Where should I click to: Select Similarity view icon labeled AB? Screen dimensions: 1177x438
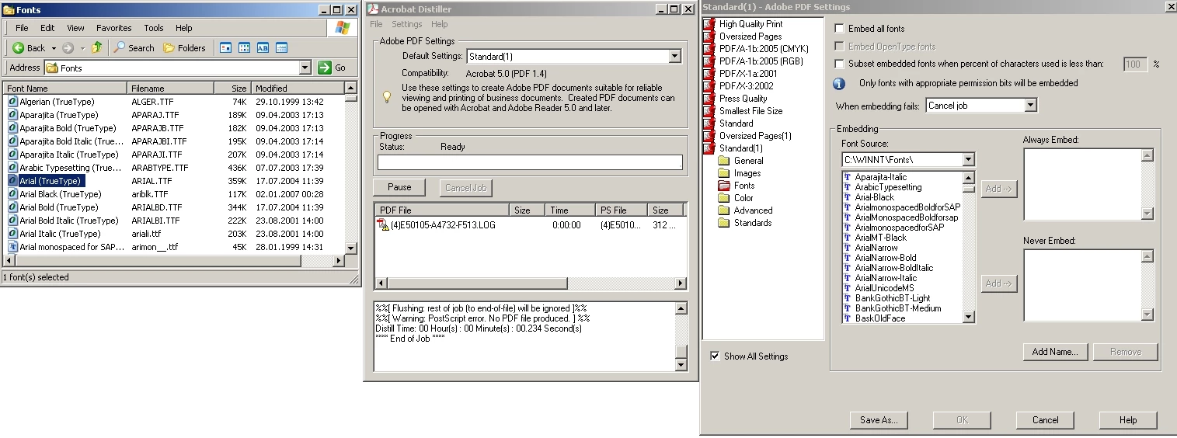point(263,48)
